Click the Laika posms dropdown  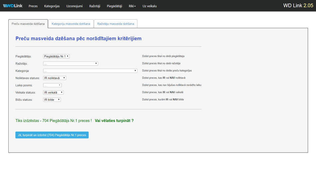[53, 86]
